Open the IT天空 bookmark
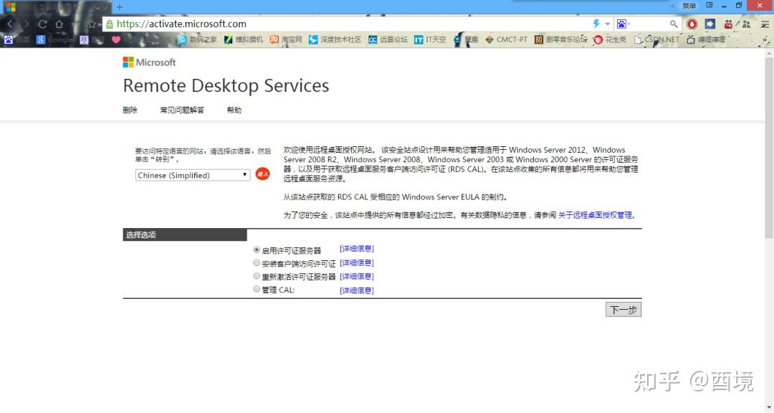This screenshot has width=774, height=413. (430, 39)
